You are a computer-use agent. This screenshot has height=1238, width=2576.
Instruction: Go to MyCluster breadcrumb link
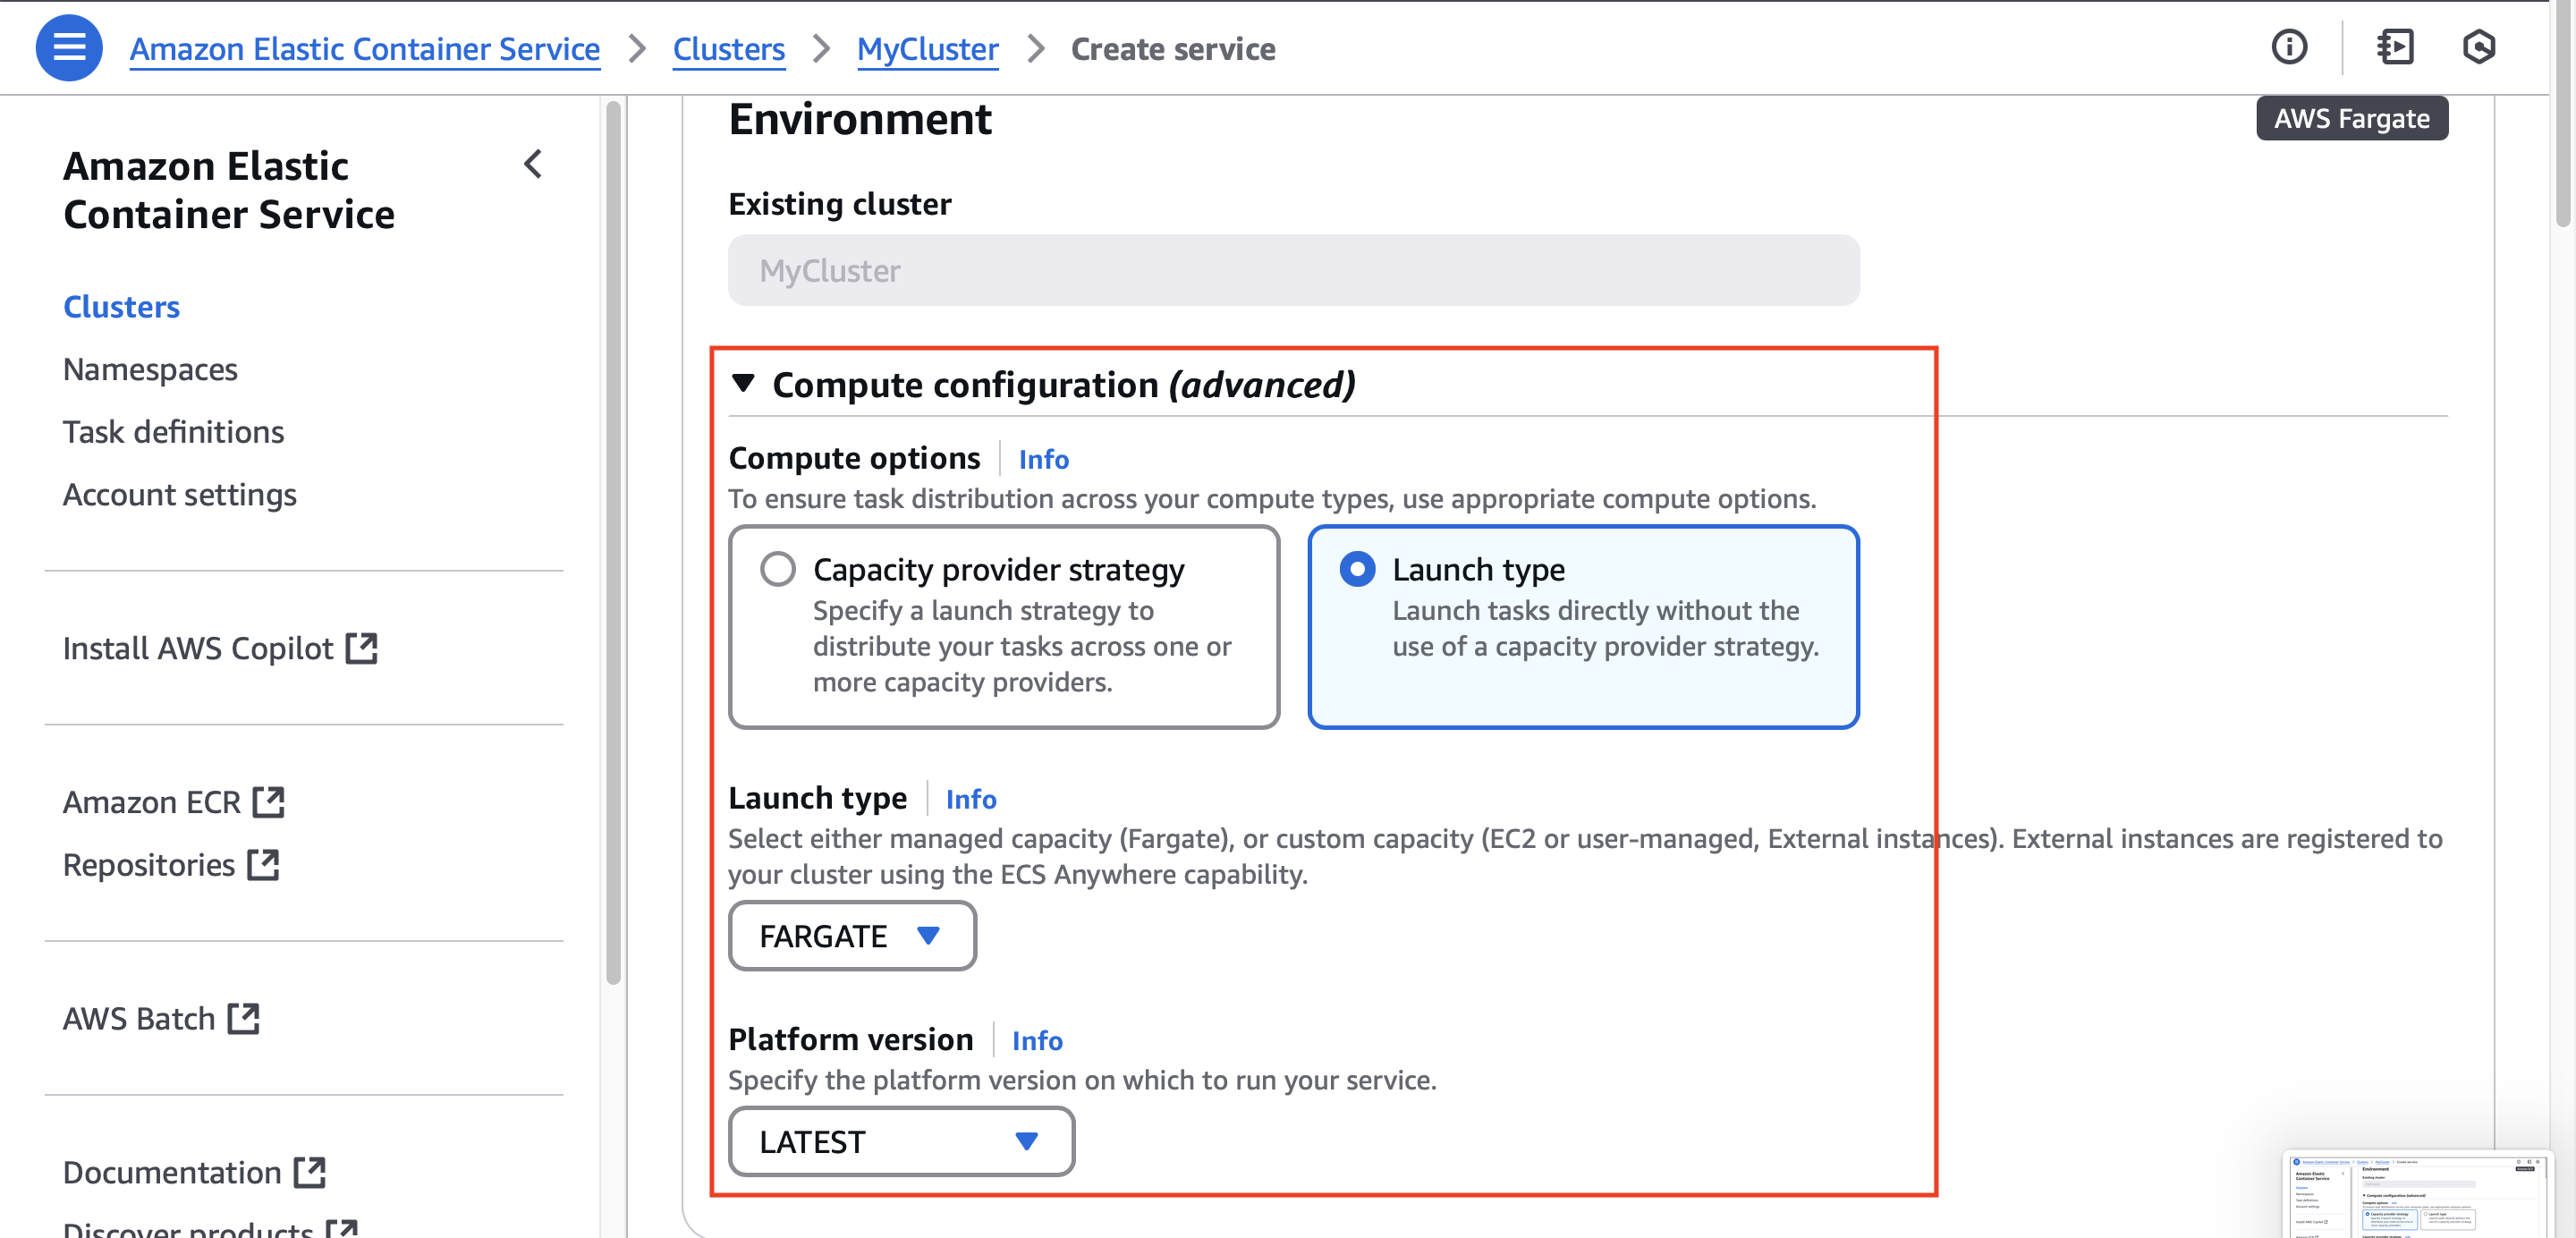click(927, 48)
